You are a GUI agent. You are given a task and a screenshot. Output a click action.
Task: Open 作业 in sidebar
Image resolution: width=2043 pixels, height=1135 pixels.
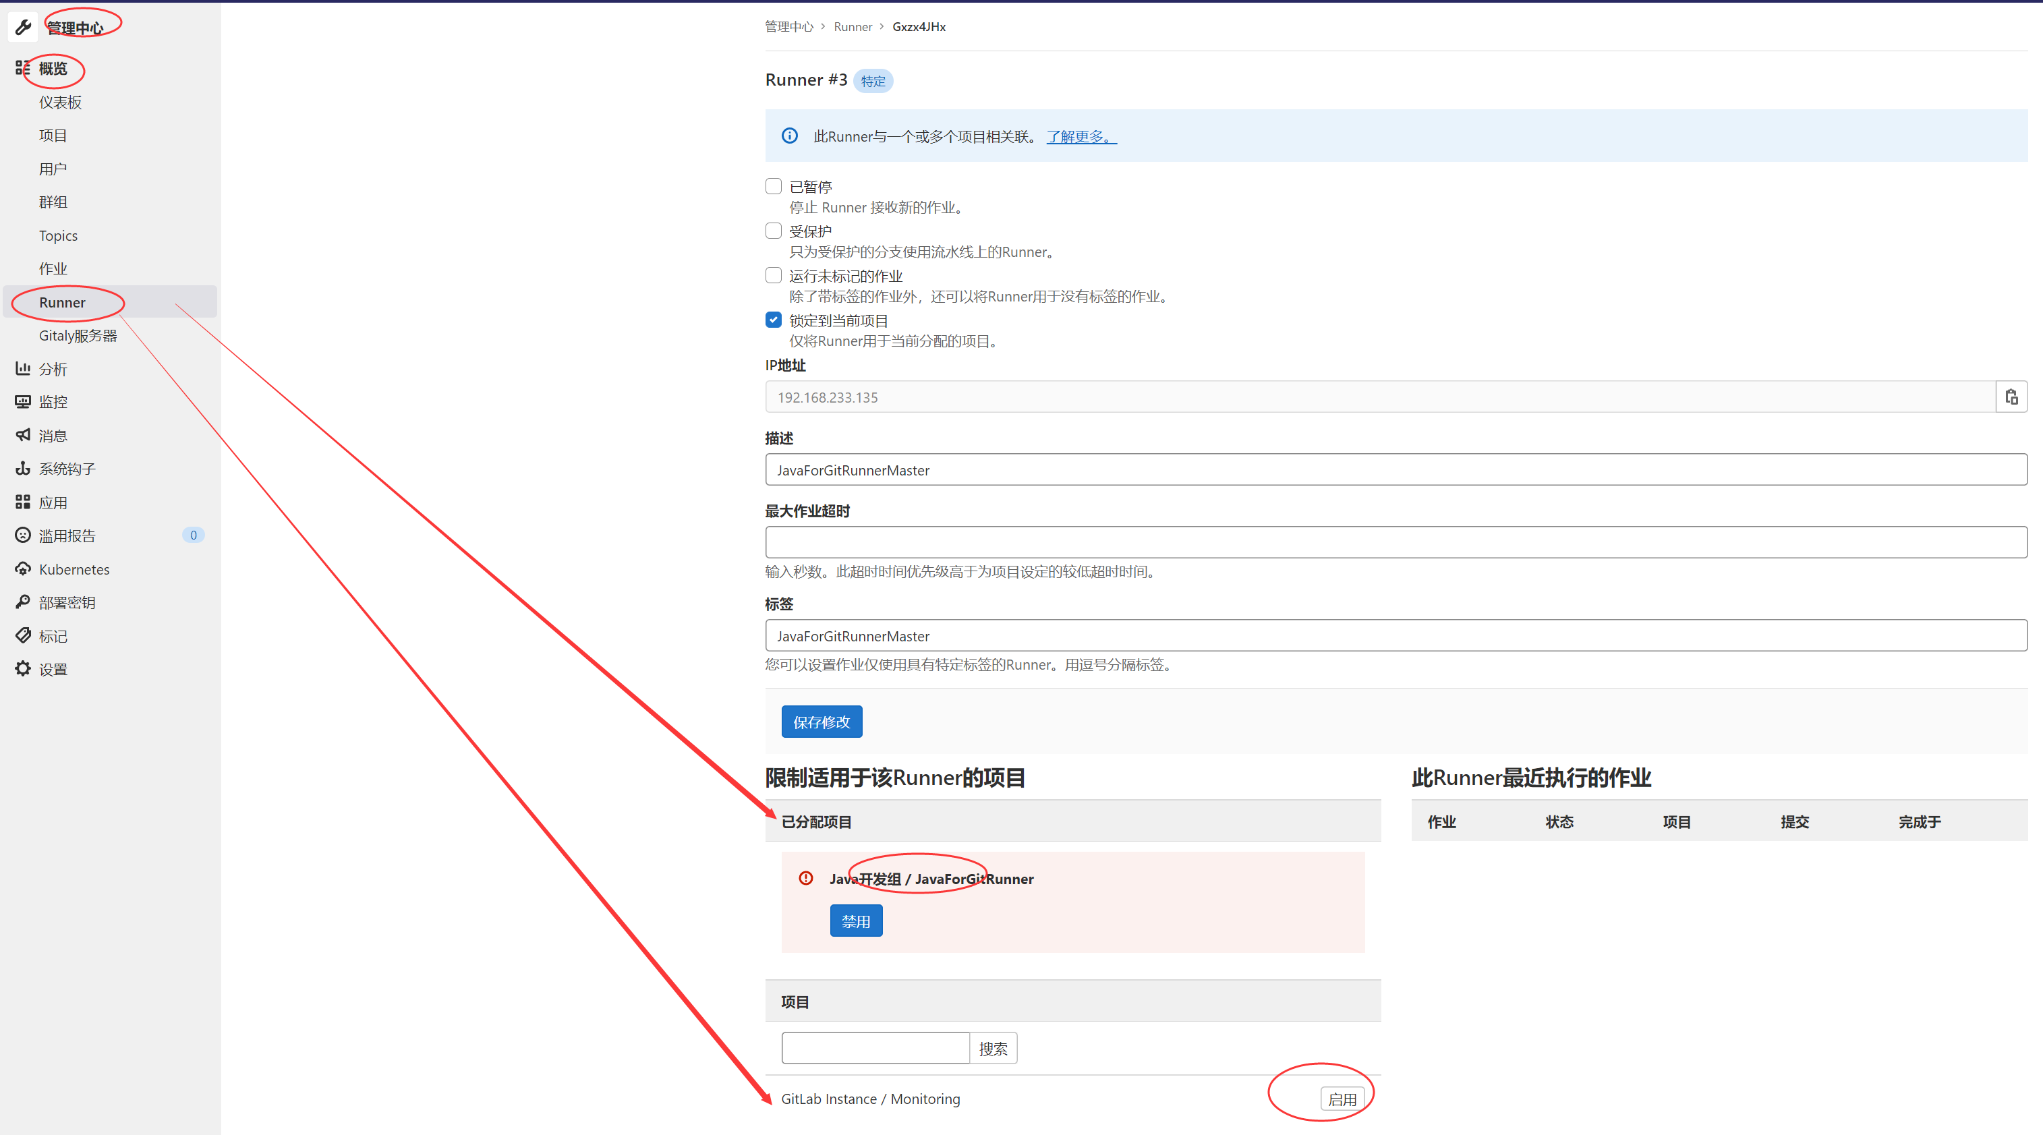pos(53,269)
